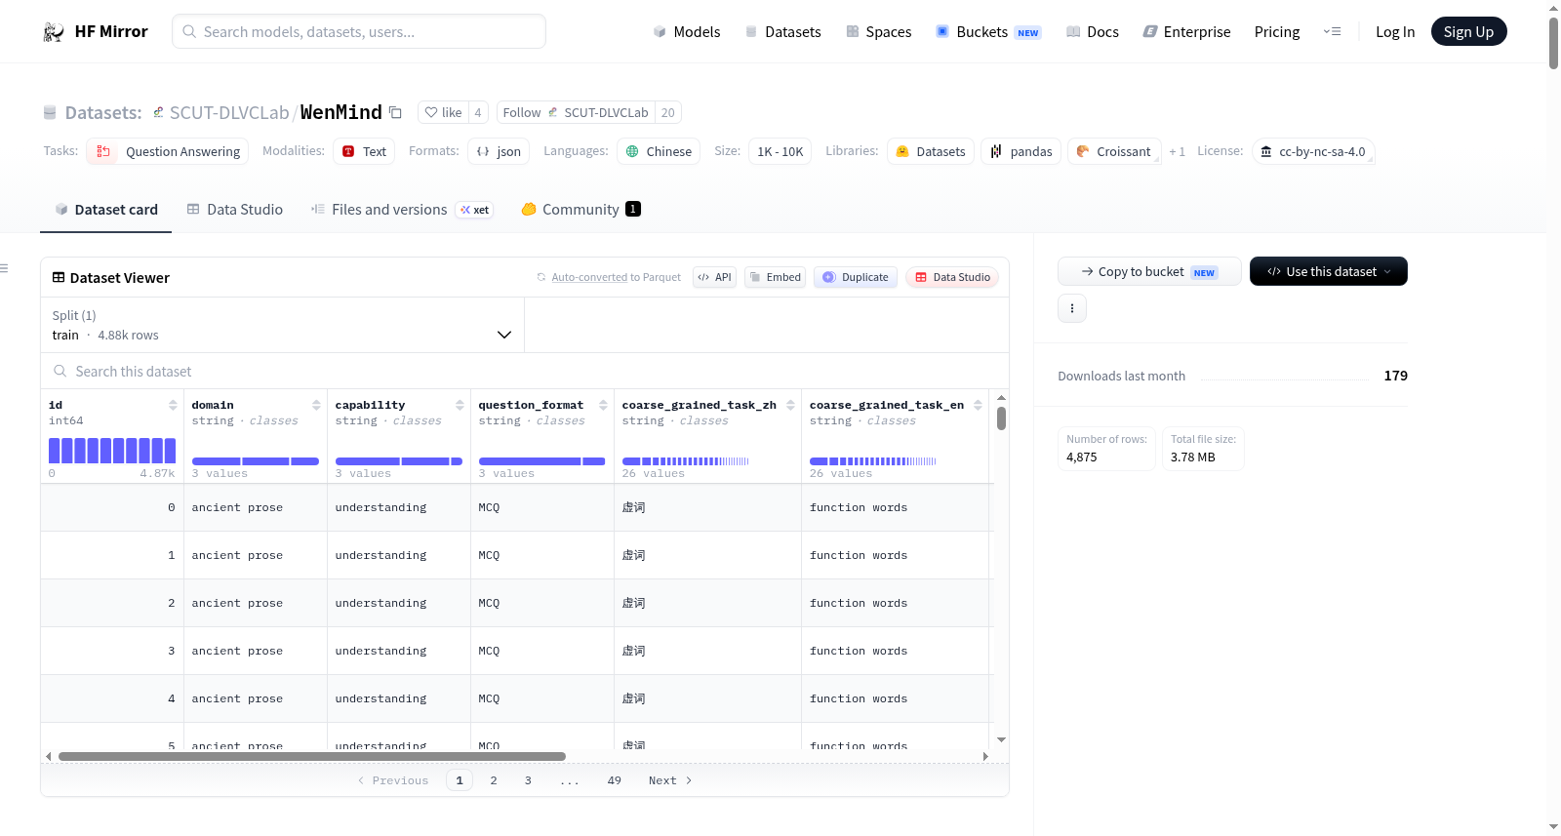Open the Pricing page
Screen dimensions: 1561x836
pyautogui.click(x=1277, y=32)
